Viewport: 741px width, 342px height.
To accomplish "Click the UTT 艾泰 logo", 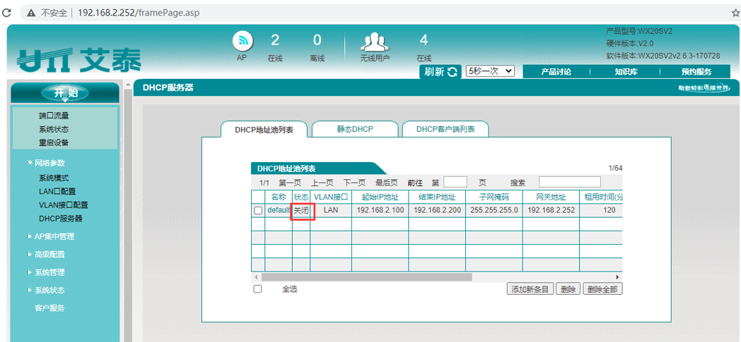I will point(78,61).
